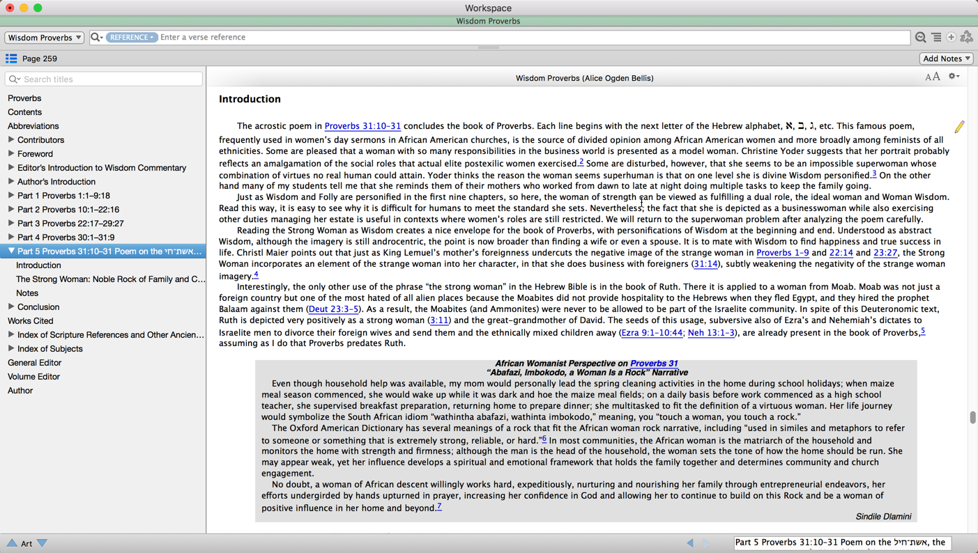Open the search results list-view icon
The width and height of the screenshot is (978, 553).
click(x=936, y=38)
